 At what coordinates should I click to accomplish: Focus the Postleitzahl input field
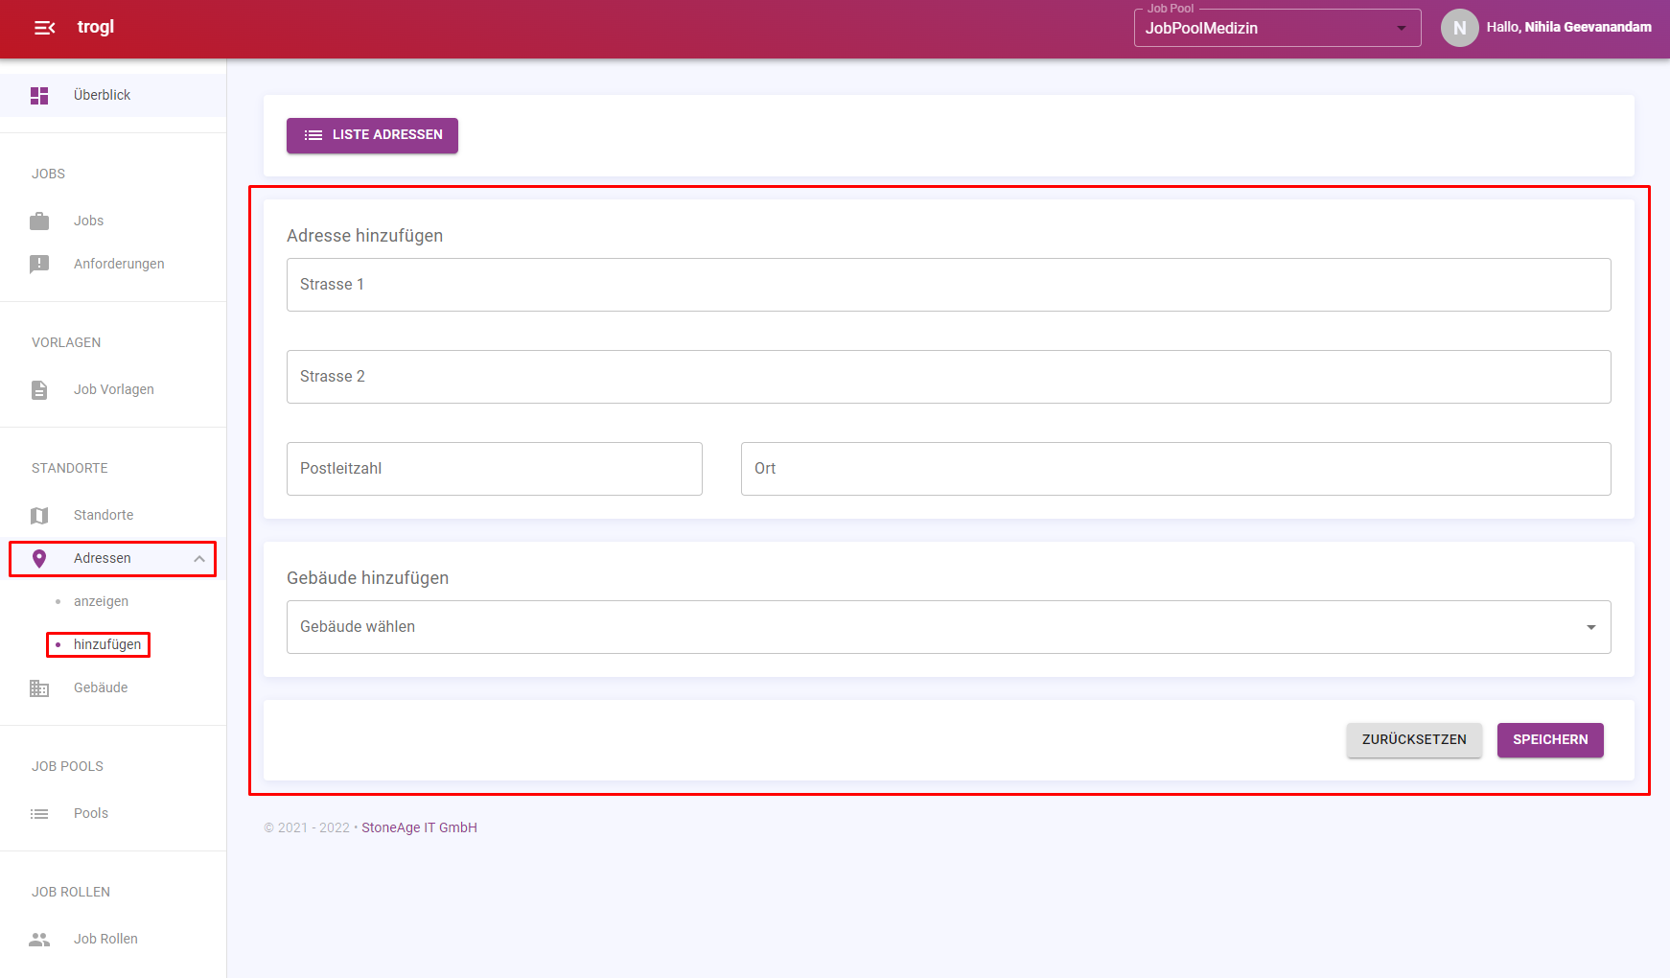(495, 469)
